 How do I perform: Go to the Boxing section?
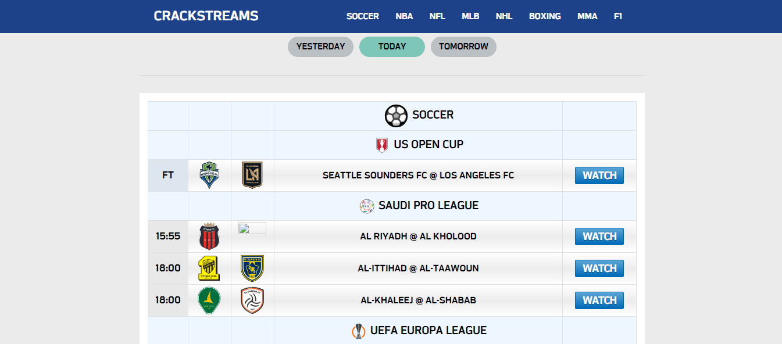point(545,16)
